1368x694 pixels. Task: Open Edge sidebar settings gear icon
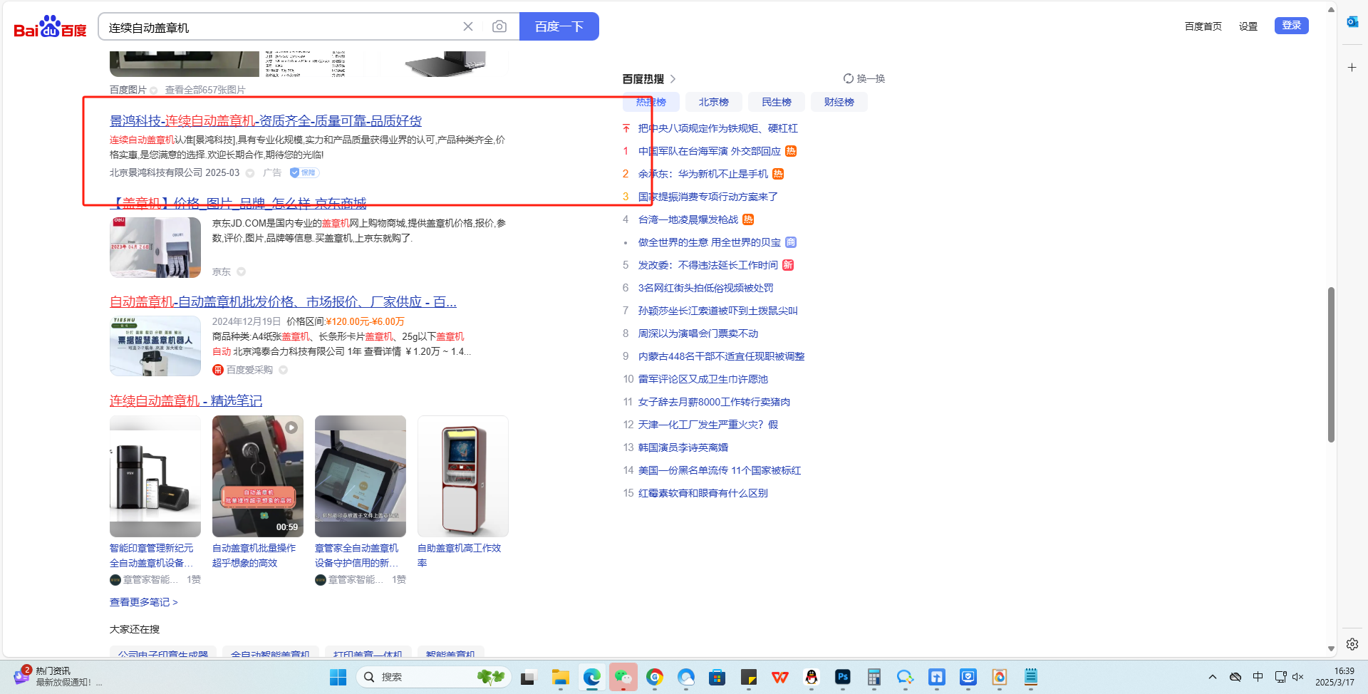click(1352, 644)
